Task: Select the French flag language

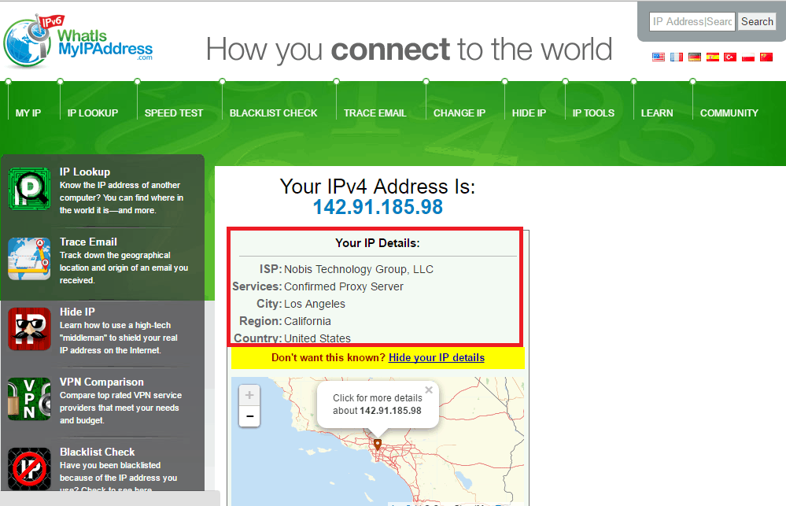Action: click(x=676, y=57)
